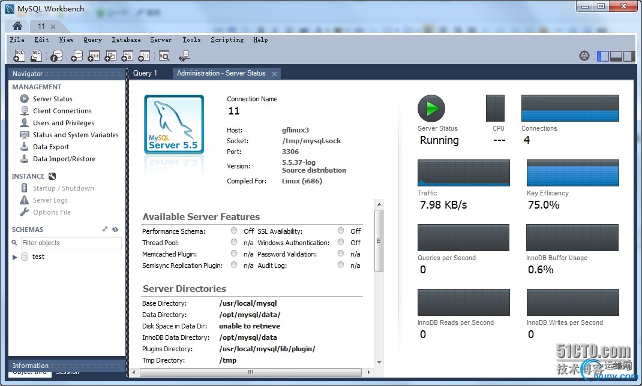Image resolution: width=642 pixels, height=386 pixels.
Task: Switch to the Query 1 tab
Action: 145,73
